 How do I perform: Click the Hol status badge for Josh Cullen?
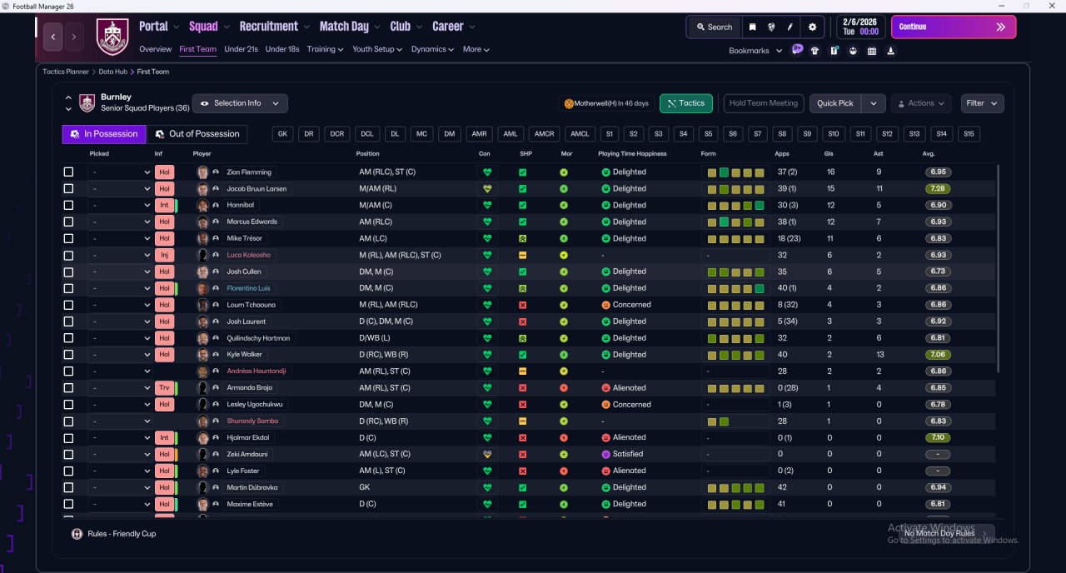click(x=164, y=272)
